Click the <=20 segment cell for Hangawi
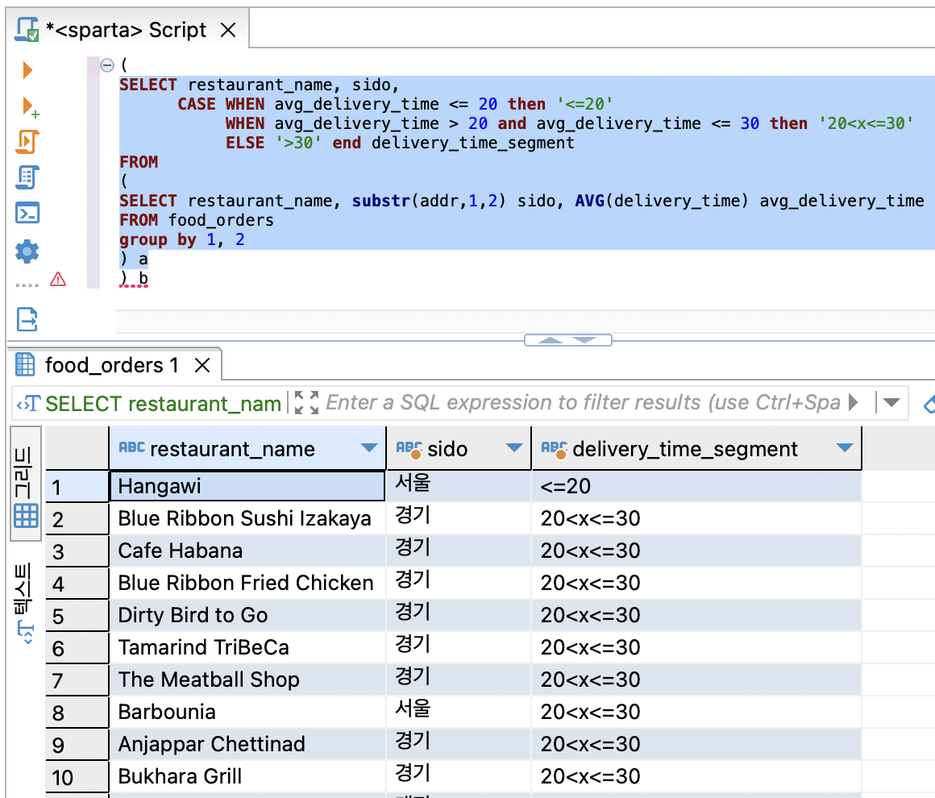The image size is (935, 798). coord(696,486)
